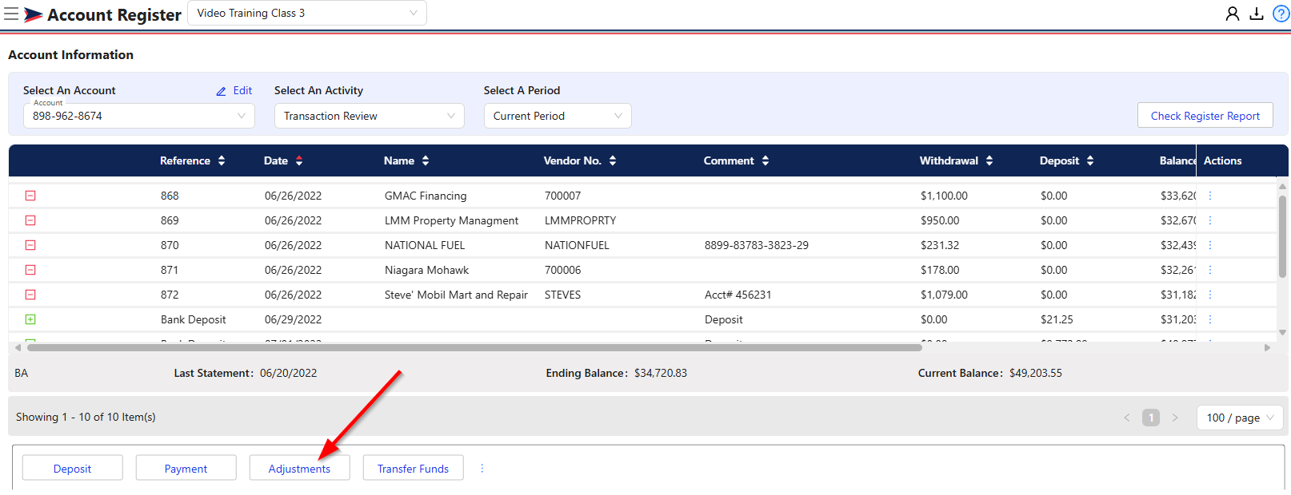Sort by Date column arrows
The width and height of the screenshot is (1291, 495).
point(299,160)
